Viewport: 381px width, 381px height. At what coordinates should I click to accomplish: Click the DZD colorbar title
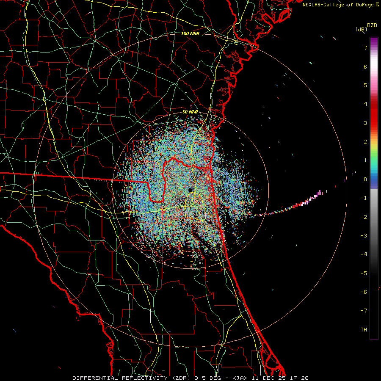pos(372,25)
